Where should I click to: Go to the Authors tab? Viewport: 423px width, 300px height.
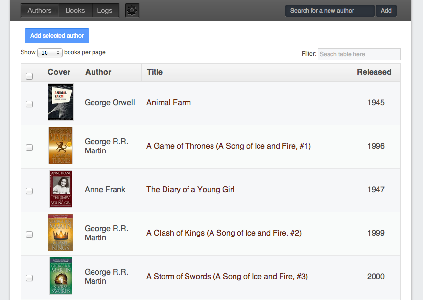[40, 10]
